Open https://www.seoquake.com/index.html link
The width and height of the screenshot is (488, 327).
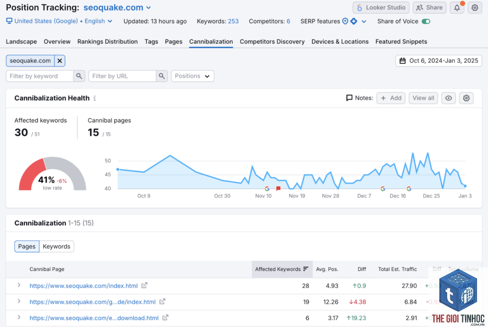pyautogui.click(x=83, y=286)
